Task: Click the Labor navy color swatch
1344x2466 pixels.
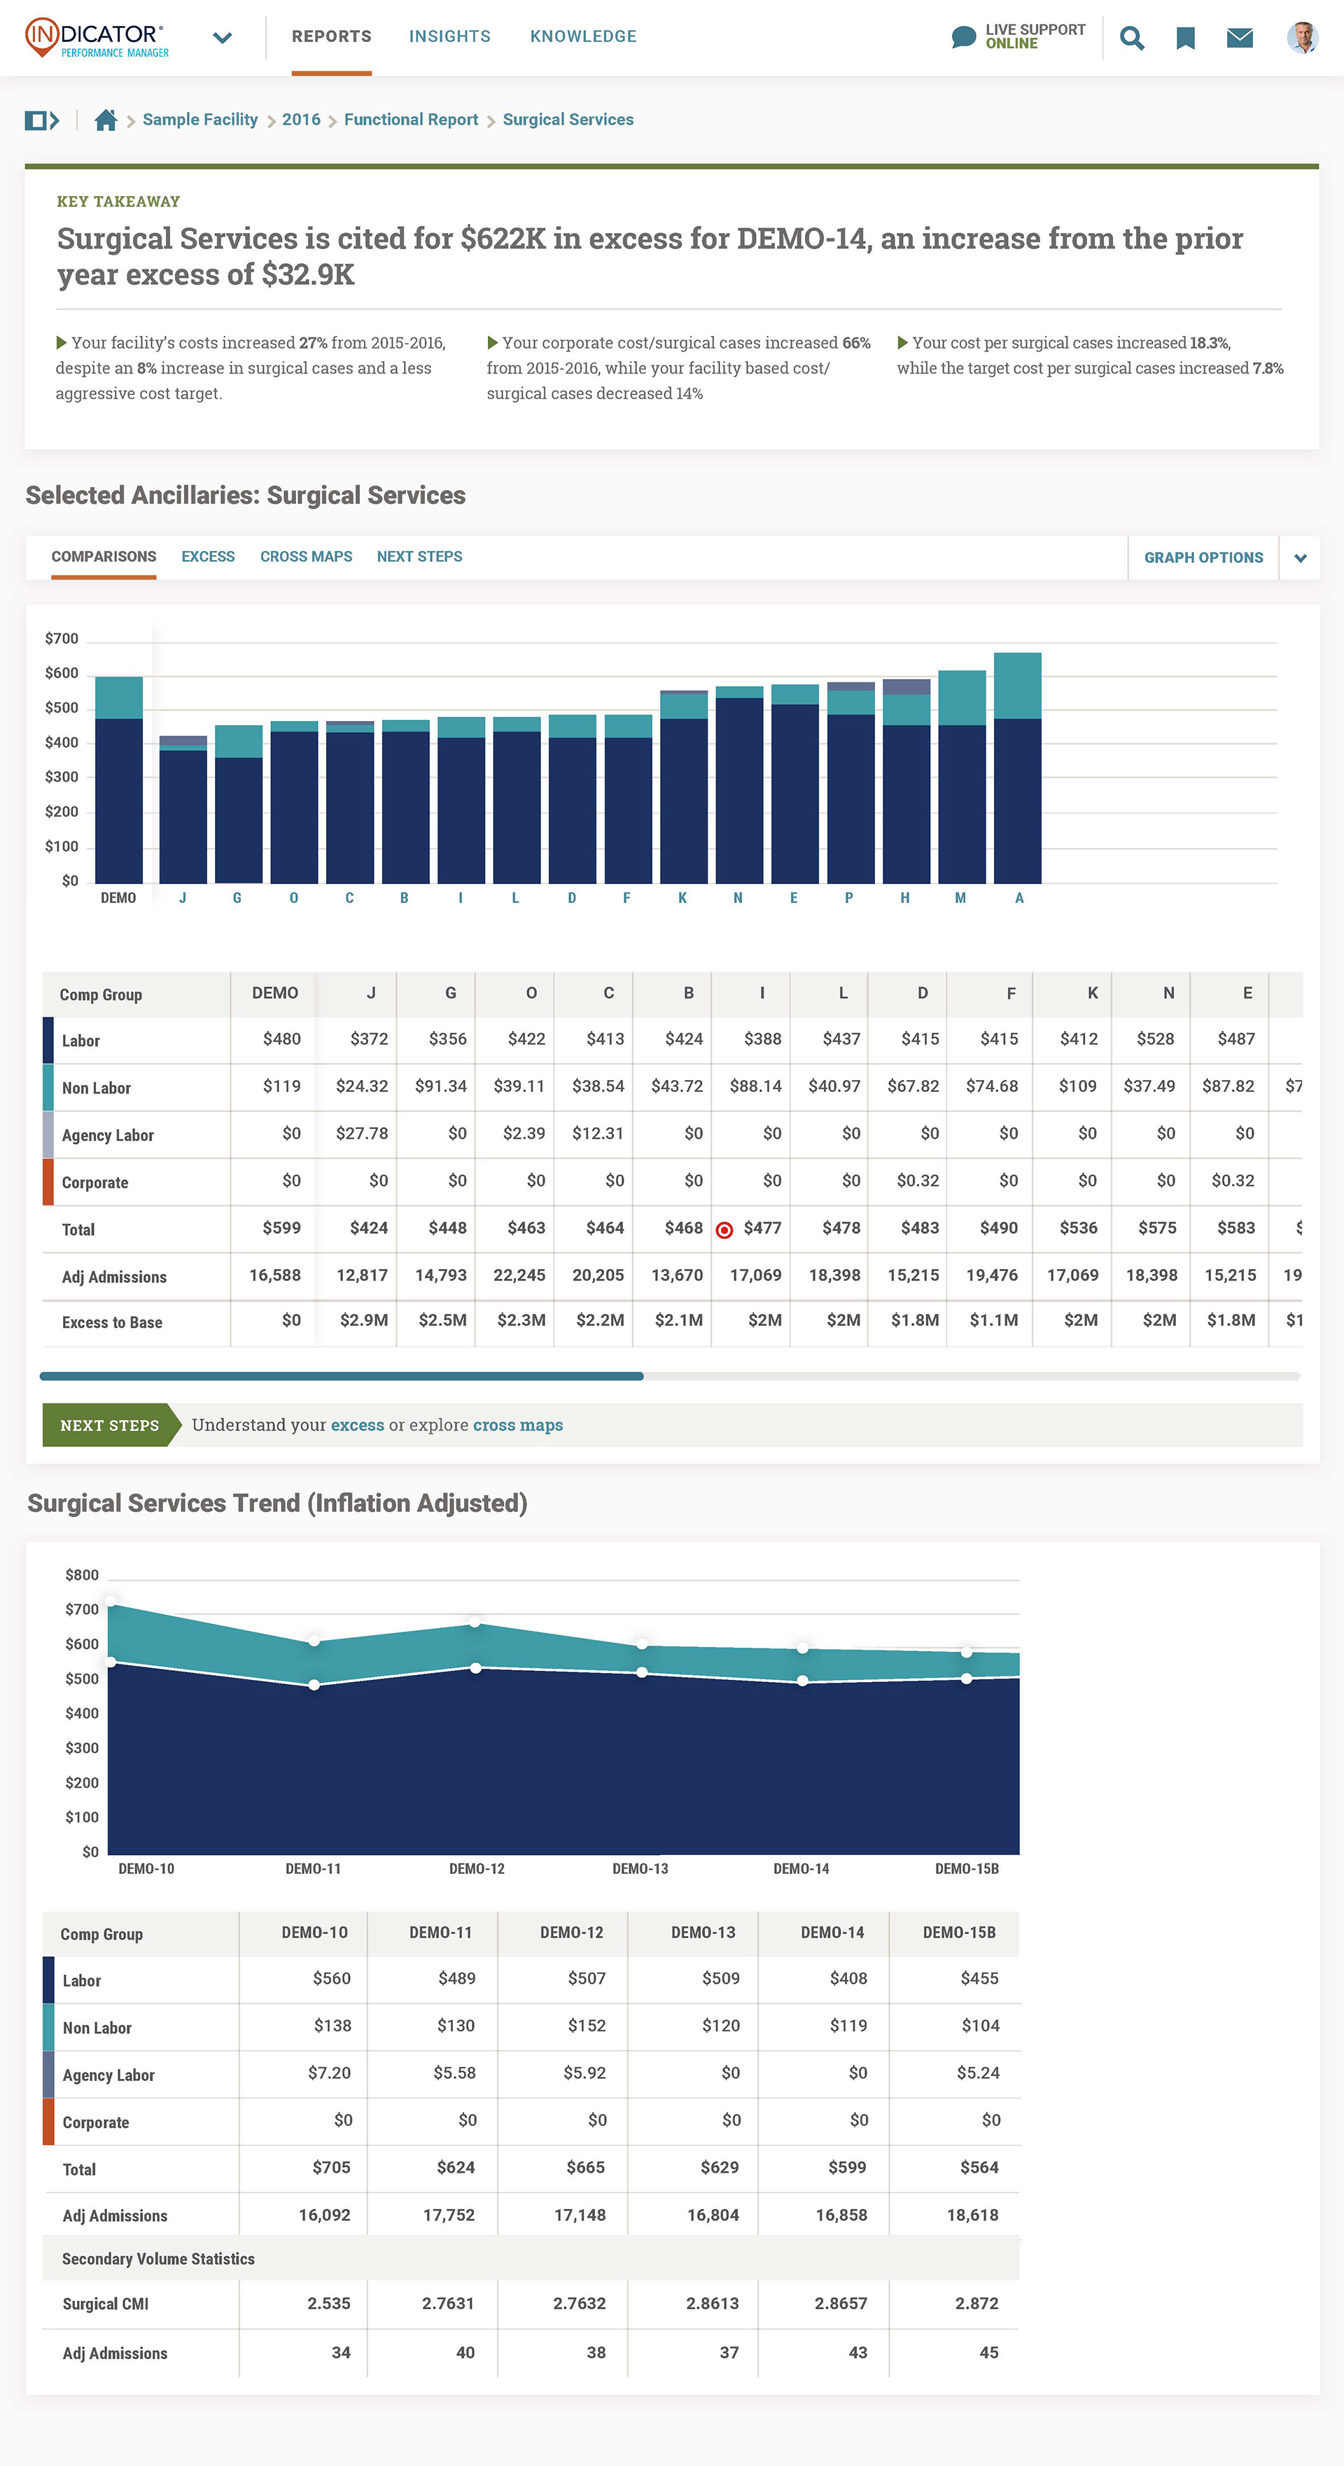Action: [x=48, y=1039]
